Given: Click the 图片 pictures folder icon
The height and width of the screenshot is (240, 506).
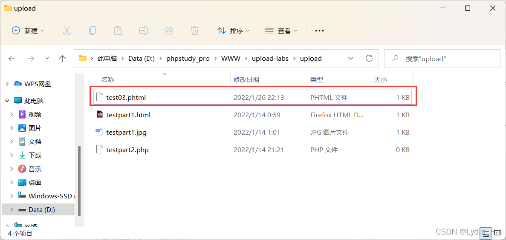Looking at the screenshot, I should click(22, 128).
